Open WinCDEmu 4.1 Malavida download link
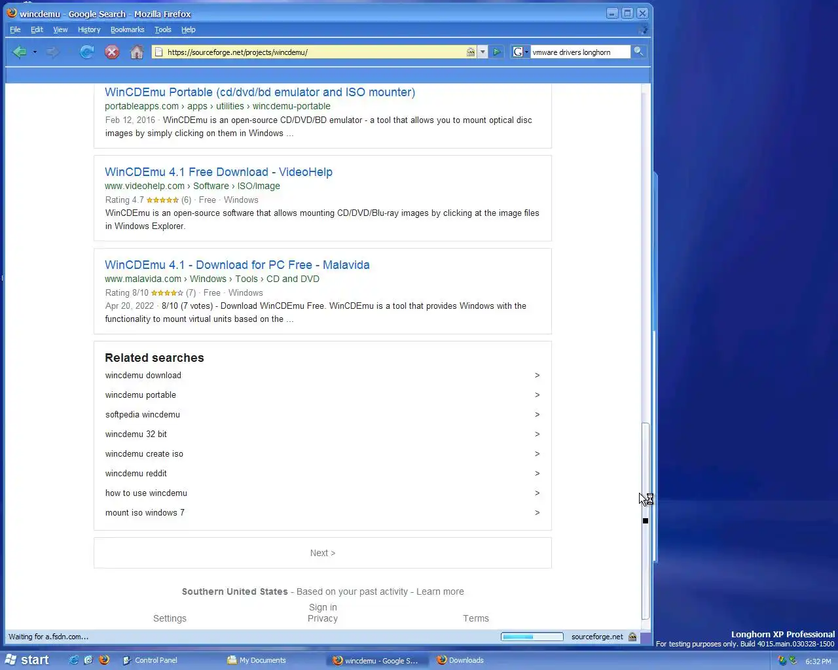Image resolution: width=838 pixels, height=670 pixels. click(x=237, y=265)
